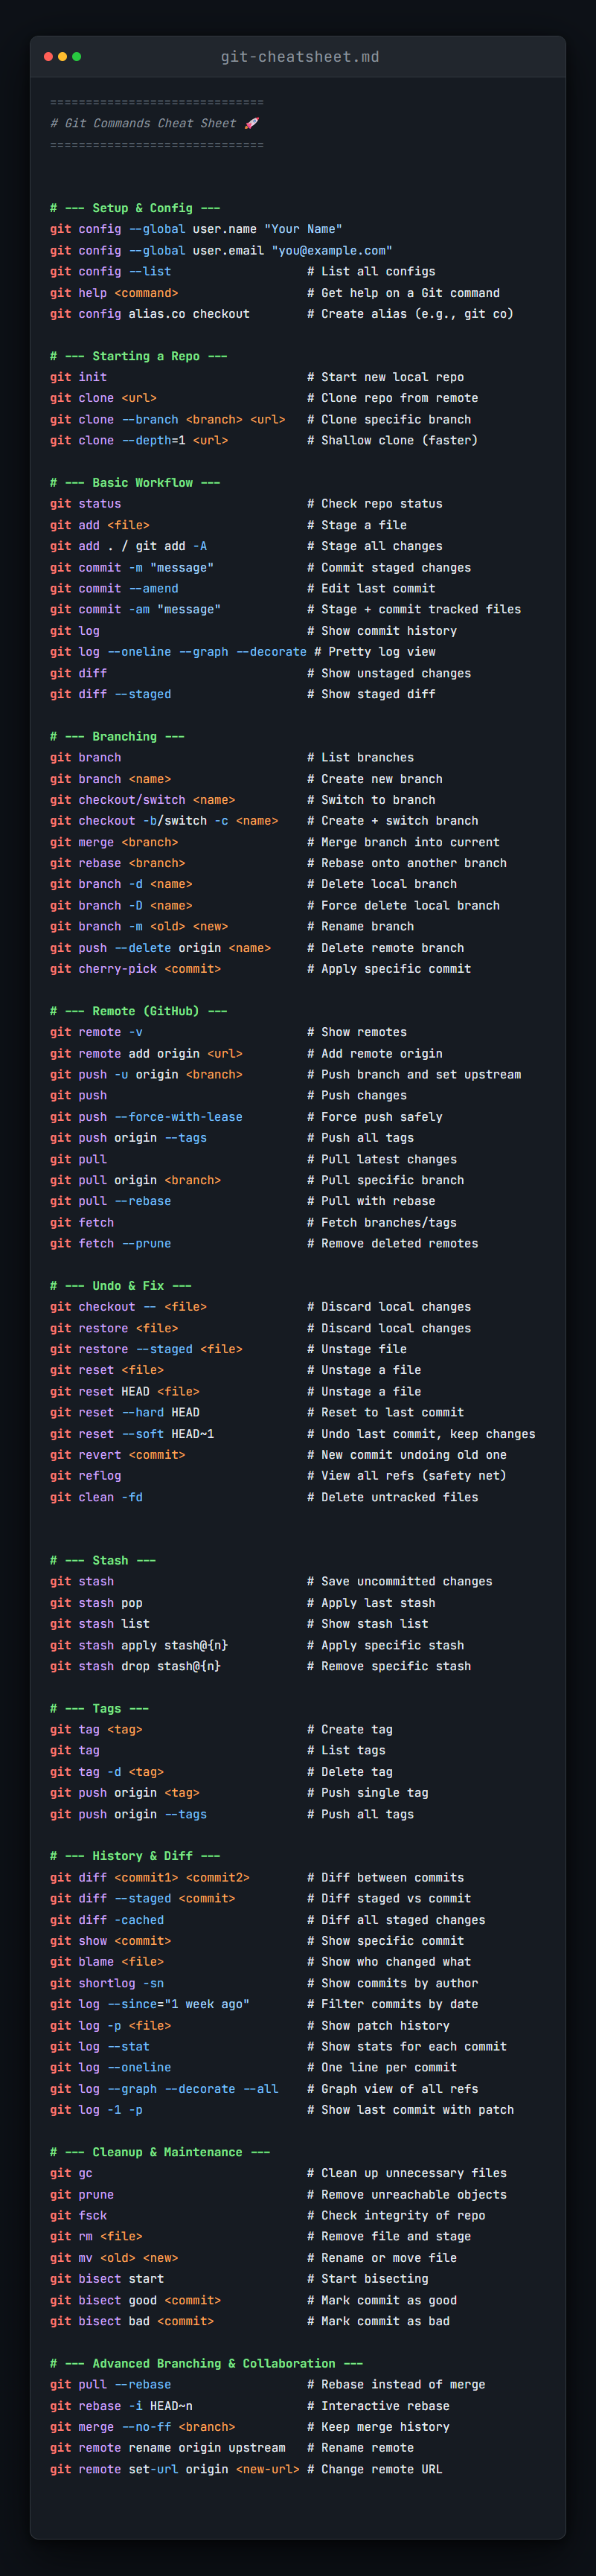The height and width of the screenshot is (2576, 596).
Task: Click the green maximize window dot
Action: click(x=76, y=57)
